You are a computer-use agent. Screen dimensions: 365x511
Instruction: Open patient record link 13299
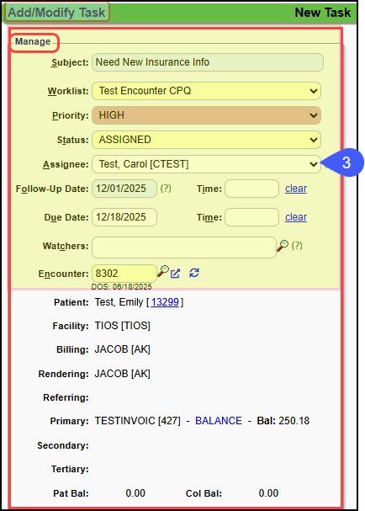click(165, 302)
